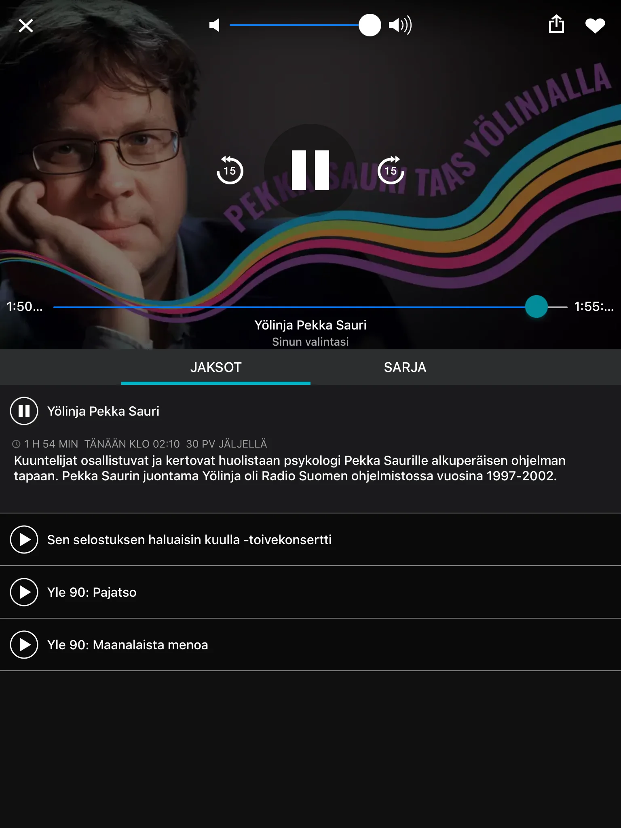This screenshot has width=621, height=828.
Task: Select the Yle 90: Maanalaista menoa title
Action: [x=127, y=644]
